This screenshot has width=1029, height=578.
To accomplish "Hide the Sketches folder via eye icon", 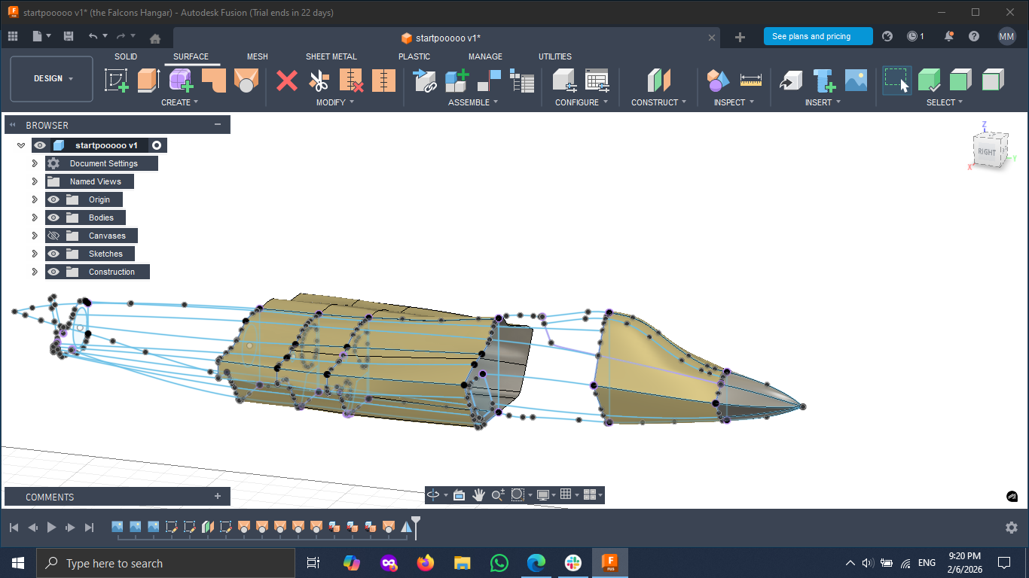I will pos(53,254).
